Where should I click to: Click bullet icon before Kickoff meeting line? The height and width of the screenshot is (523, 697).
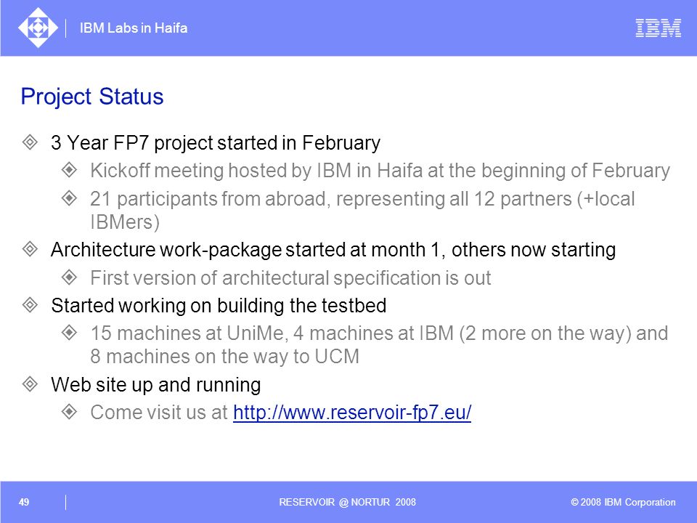click(x=70, y=170)
